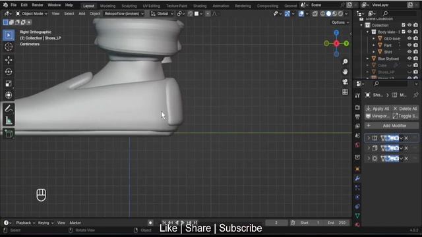Open the Playback menu in timeline
Viewport: 422px width, 237px height.
point(25,223)
